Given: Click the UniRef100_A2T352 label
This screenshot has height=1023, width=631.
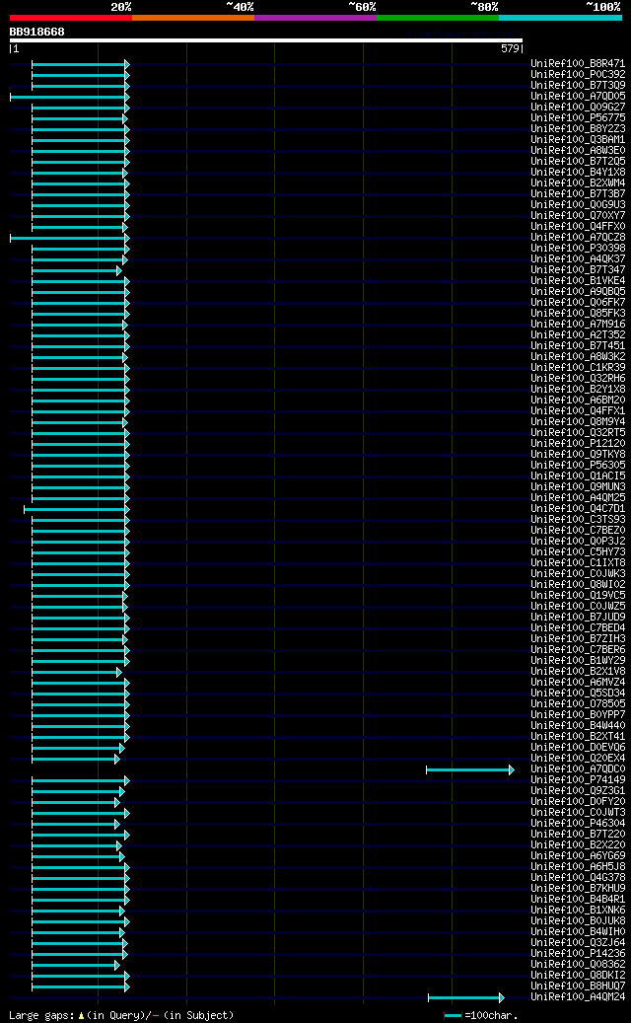Looking at the screenshot, I should [x=578, y=335].
